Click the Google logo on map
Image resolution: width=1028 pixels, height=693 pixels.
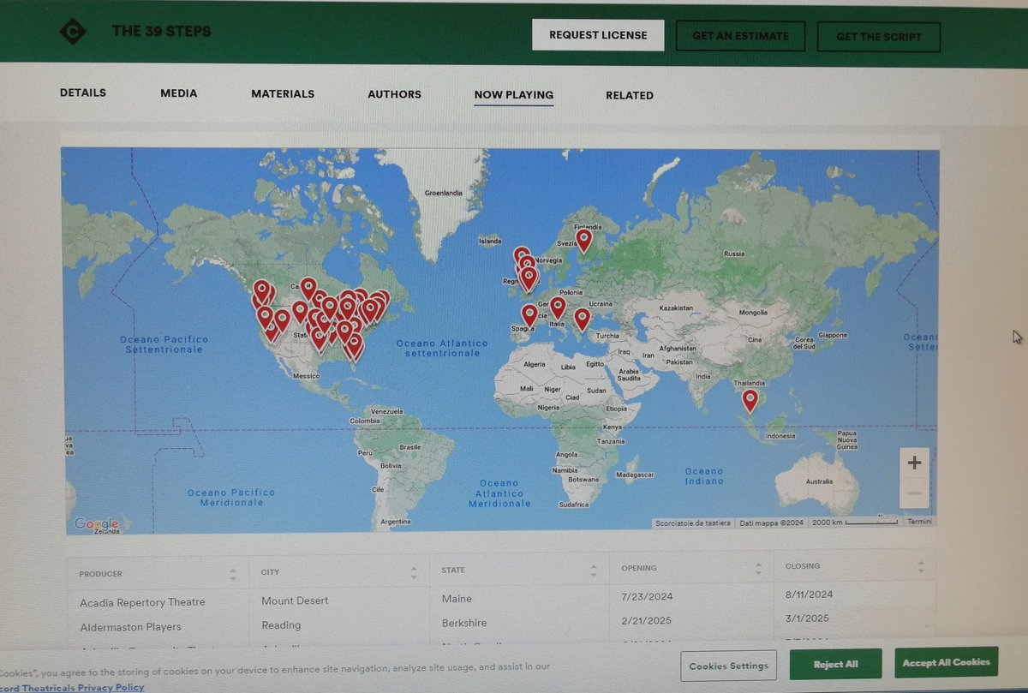tap(96, 523)
